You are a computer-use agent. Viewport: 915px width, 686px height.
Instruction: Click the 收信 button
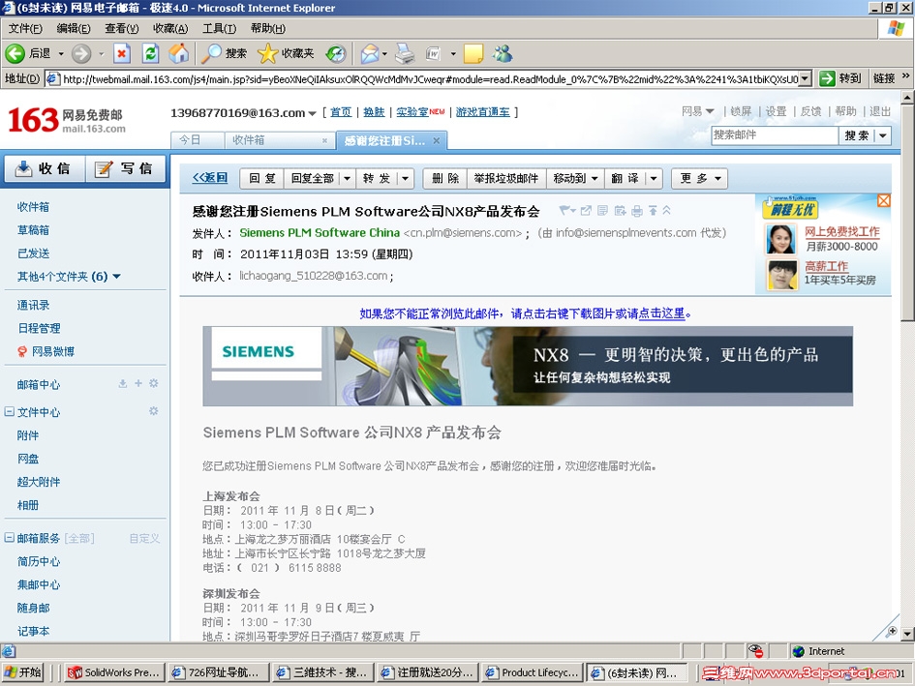[44, 168]
